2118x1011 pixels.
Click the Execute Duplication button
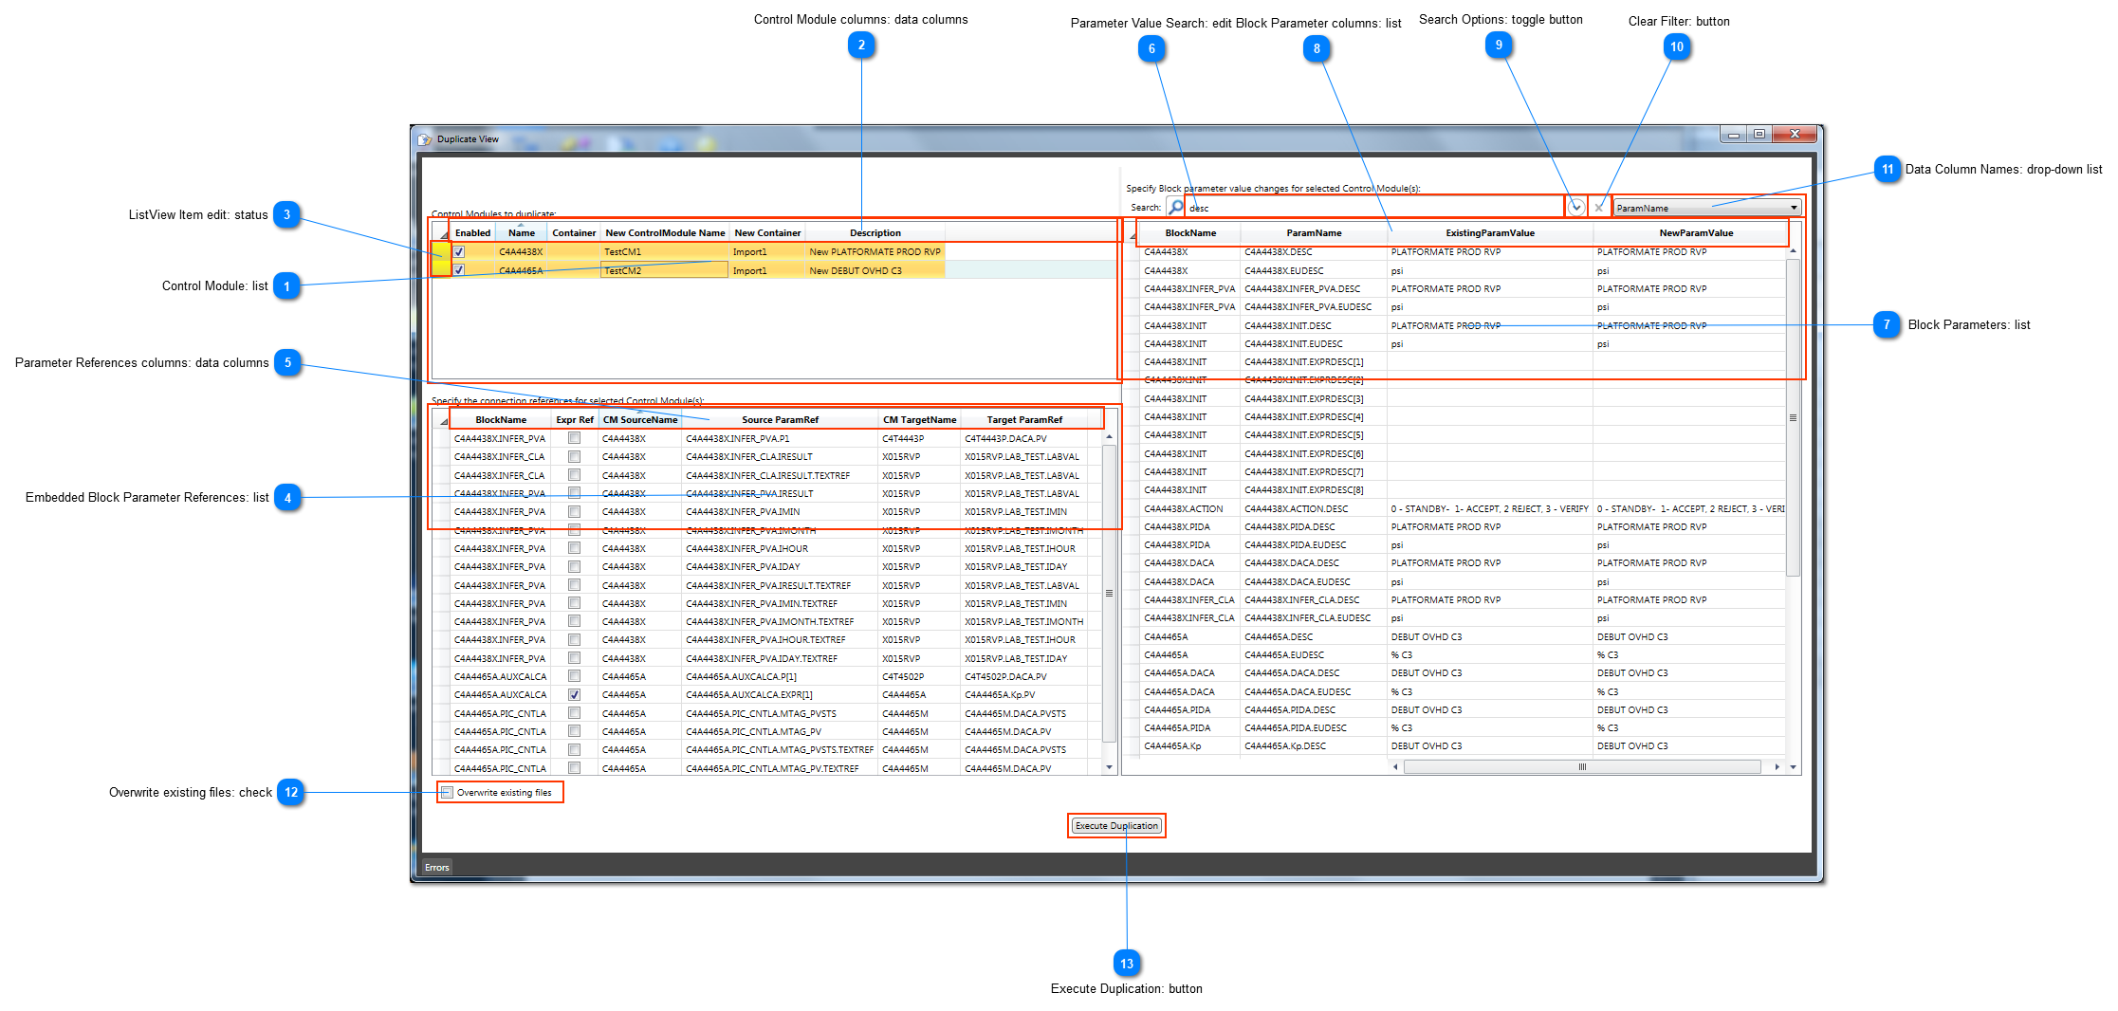1116,826
